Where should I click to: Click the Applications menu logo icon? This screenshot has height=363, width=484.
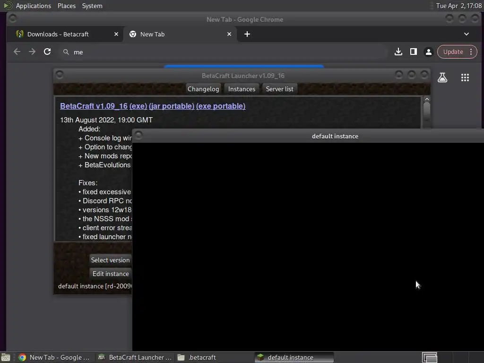(8, 6)
